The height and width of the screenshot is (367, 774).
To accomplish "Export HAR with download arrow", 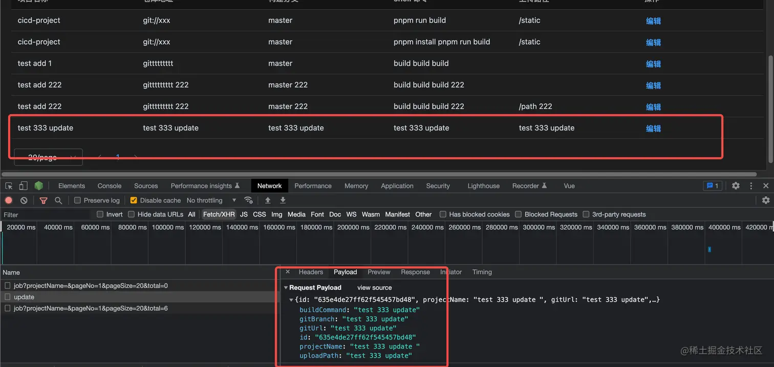I will click(283, 200).
